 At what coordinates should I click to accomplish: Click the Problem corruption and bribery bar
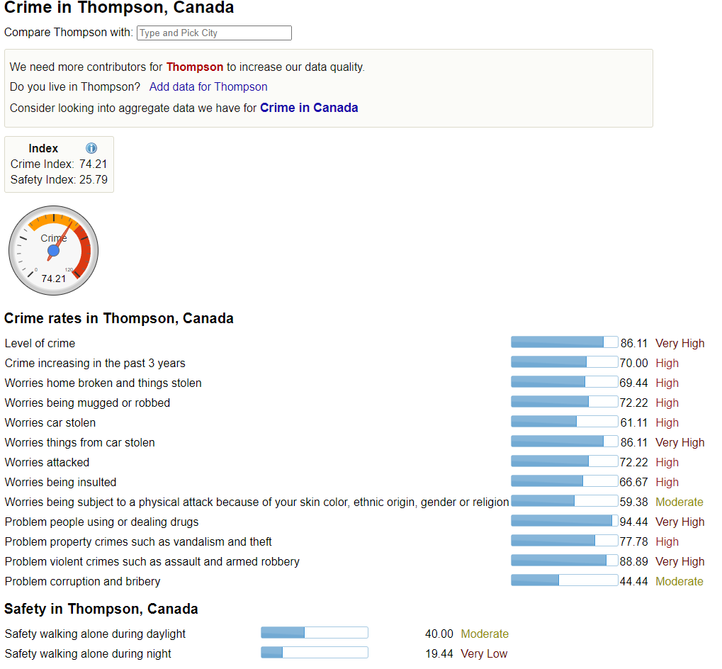tap(564, 580)
